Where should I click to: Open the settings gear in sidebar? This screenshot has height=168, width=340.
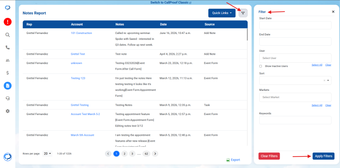[x=8, y=111]
